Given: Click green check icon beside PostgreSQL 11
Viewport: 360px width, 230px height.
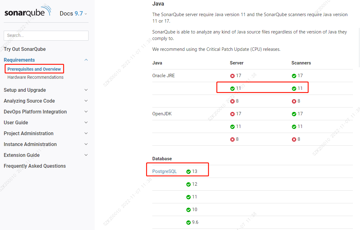Looking at the screenshot, I should (189, 197).
